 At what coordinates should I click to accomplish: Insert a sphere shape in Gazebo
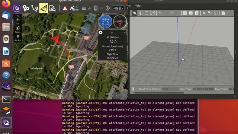coord(191,13)
